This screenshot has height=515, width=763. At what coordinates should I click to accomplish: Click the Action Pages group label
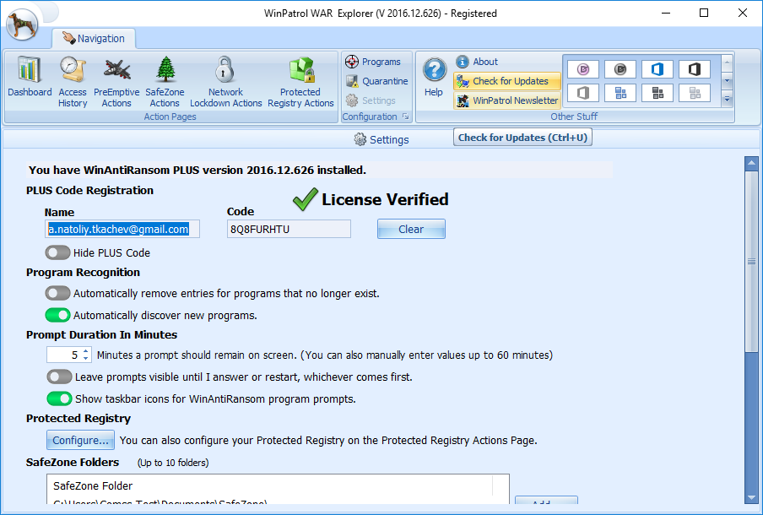tap(170, 117)
